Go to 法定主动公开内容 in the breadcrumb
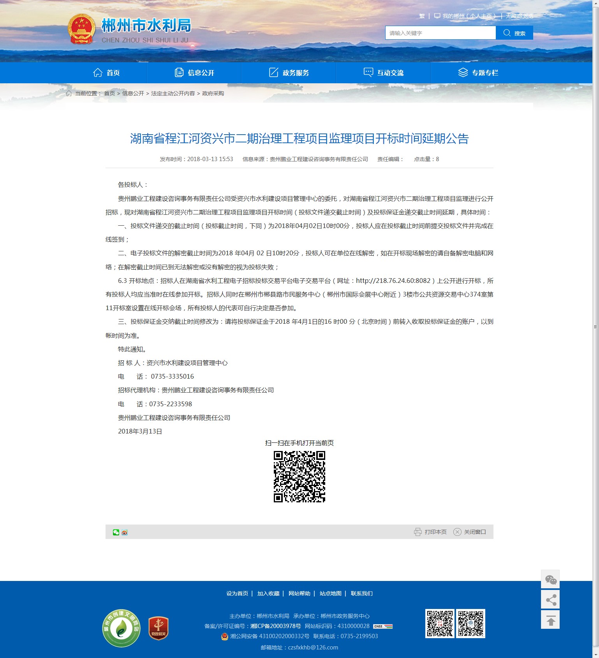 tap(173, 93)
